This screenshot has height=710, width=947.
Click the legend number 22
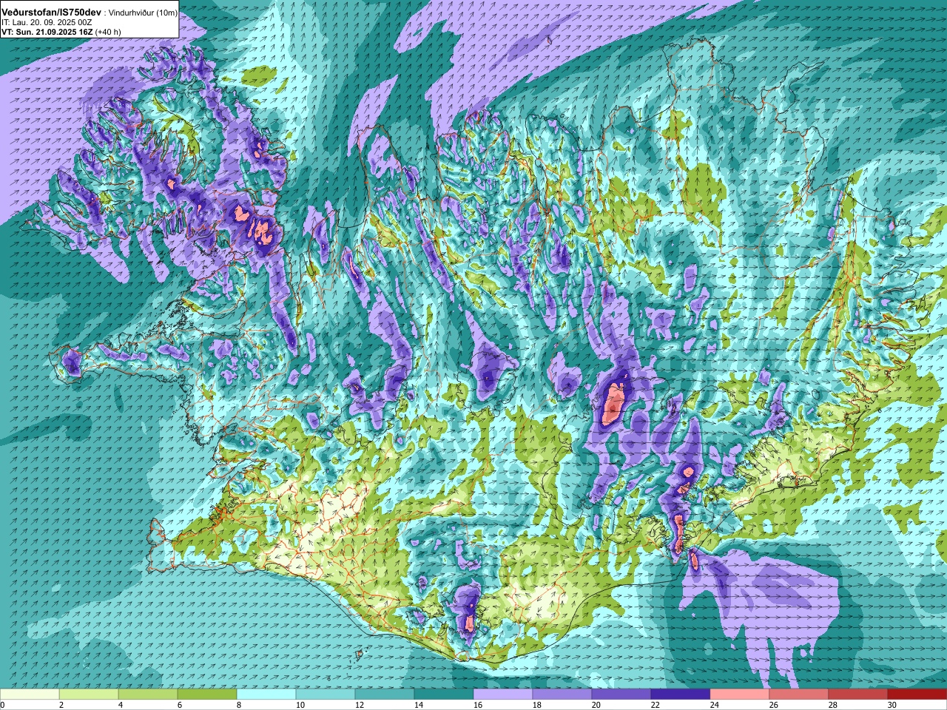coord(656,705)
